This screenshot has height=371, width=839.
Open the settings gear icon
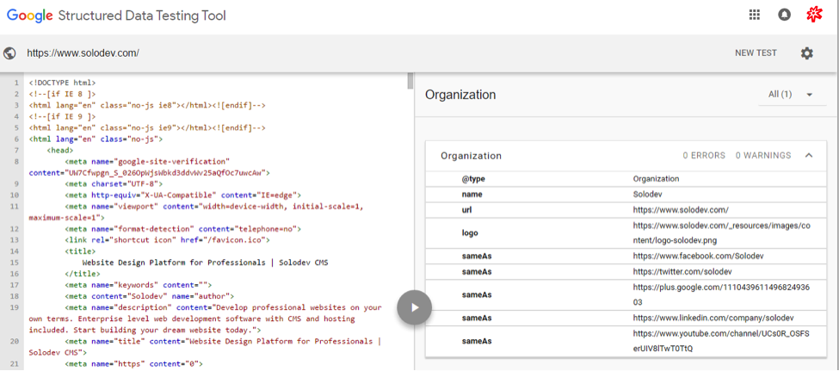(806, 53)
